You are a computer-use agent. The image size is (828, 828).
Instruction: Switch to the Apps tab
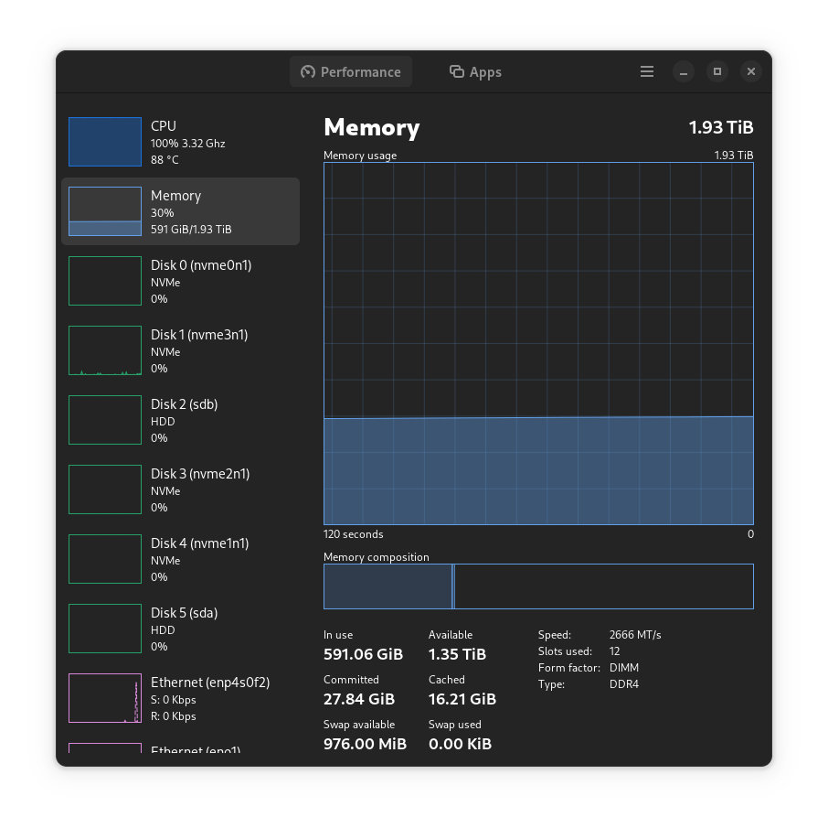pyautogui.click(x=475, y=71)
